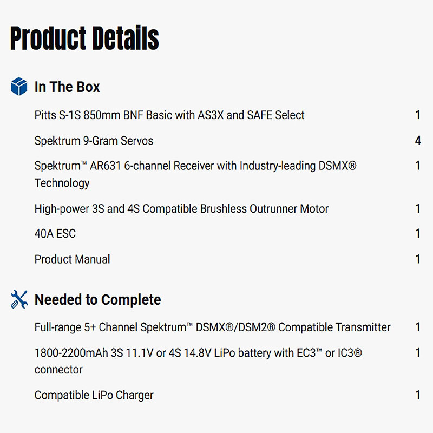The image size is (433, 433).
Task: Click quantity 4 beside Spektrum Servos
Action: 418,141
